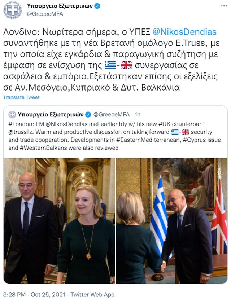
Task: Click the Translate Tweet link
Action: (x=21, y=97)
